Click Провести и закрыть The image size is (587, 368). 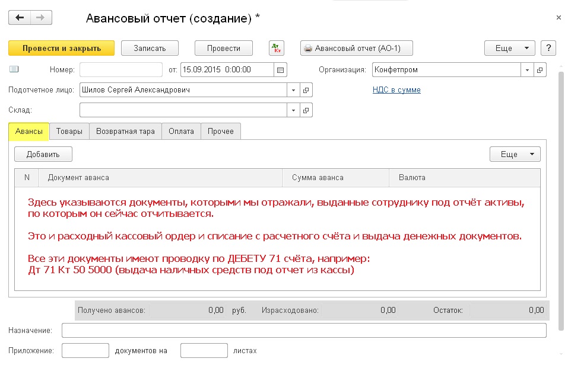coord(61,48)
